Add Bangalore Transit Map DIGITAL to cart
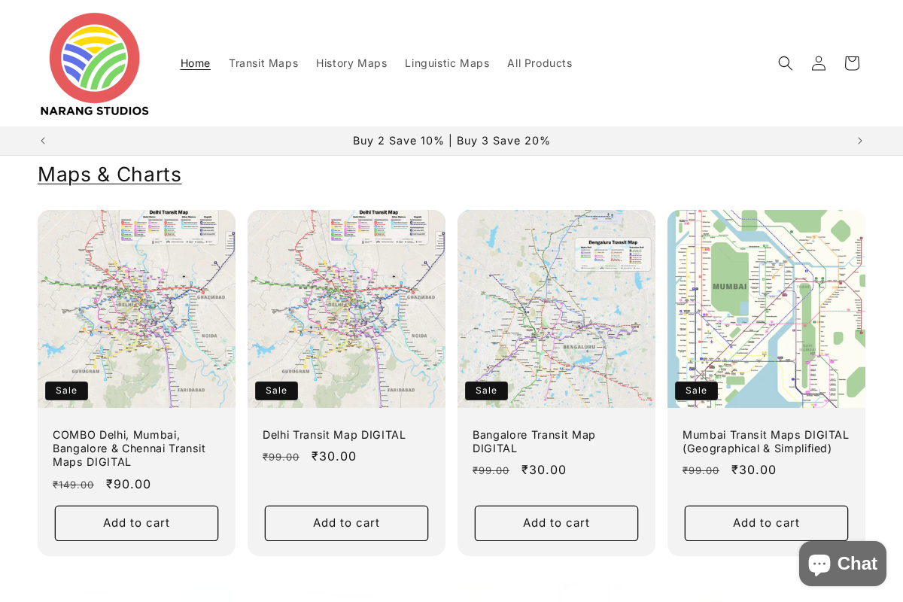This screenshot has height=602, width=903. coord(556,523)
